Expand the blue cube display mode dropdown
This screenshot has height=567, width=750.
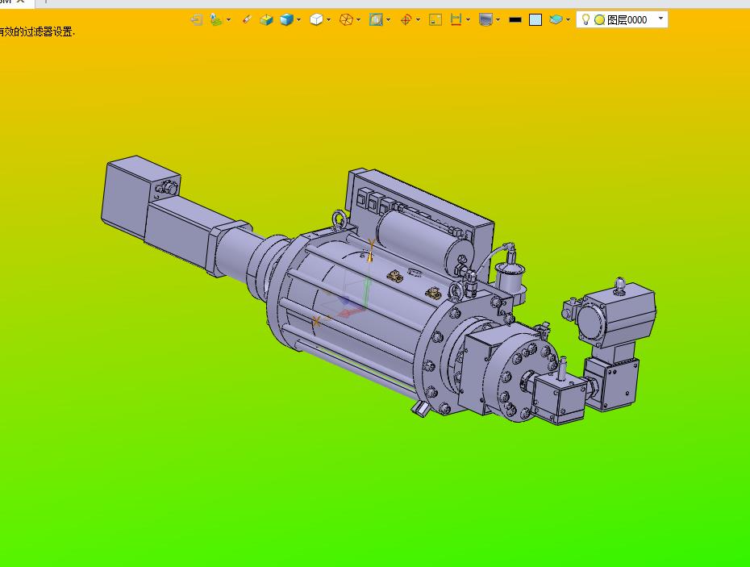point(299,19)
